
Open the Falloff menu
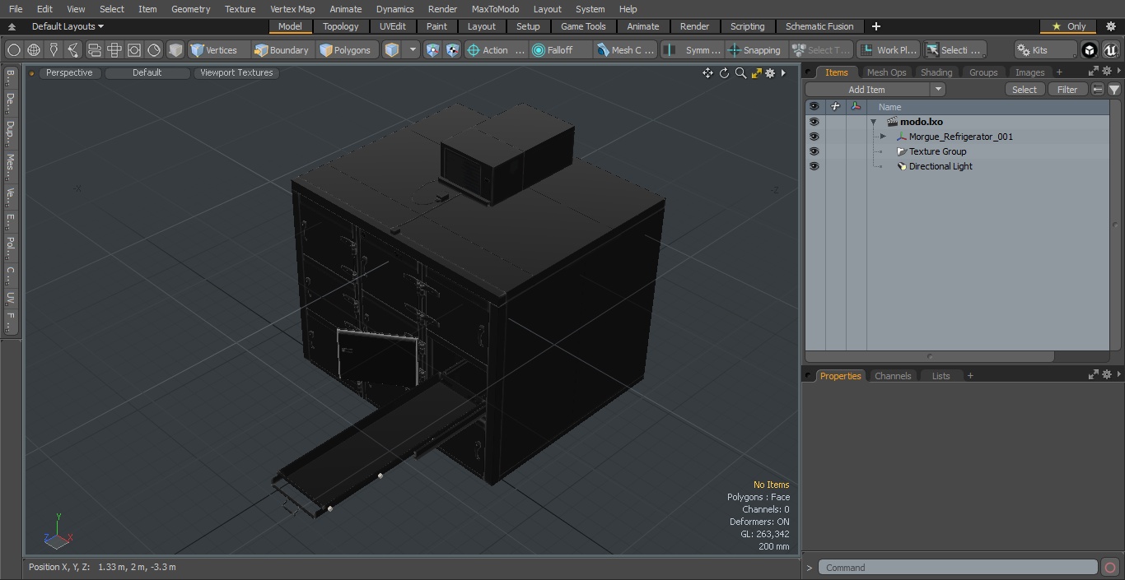[560, 50]
